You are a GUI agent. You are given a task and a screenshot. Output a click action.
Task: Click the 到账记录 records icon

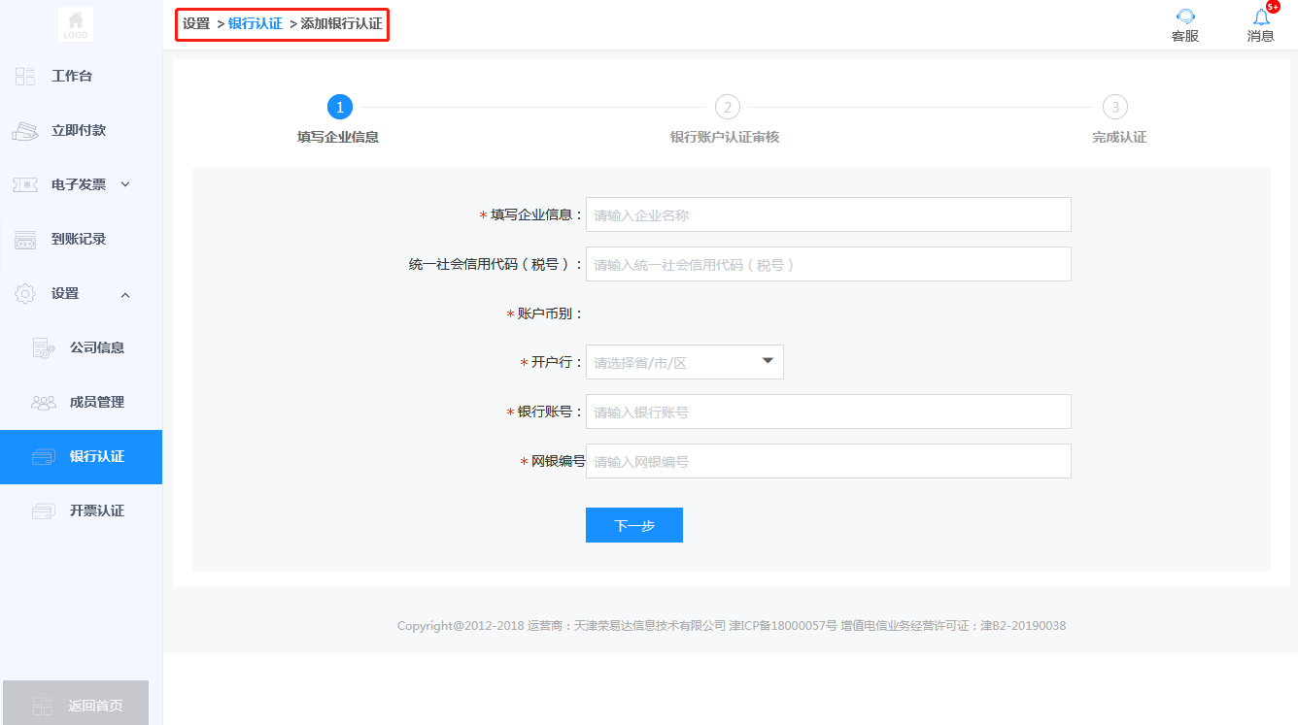[25, 240]
